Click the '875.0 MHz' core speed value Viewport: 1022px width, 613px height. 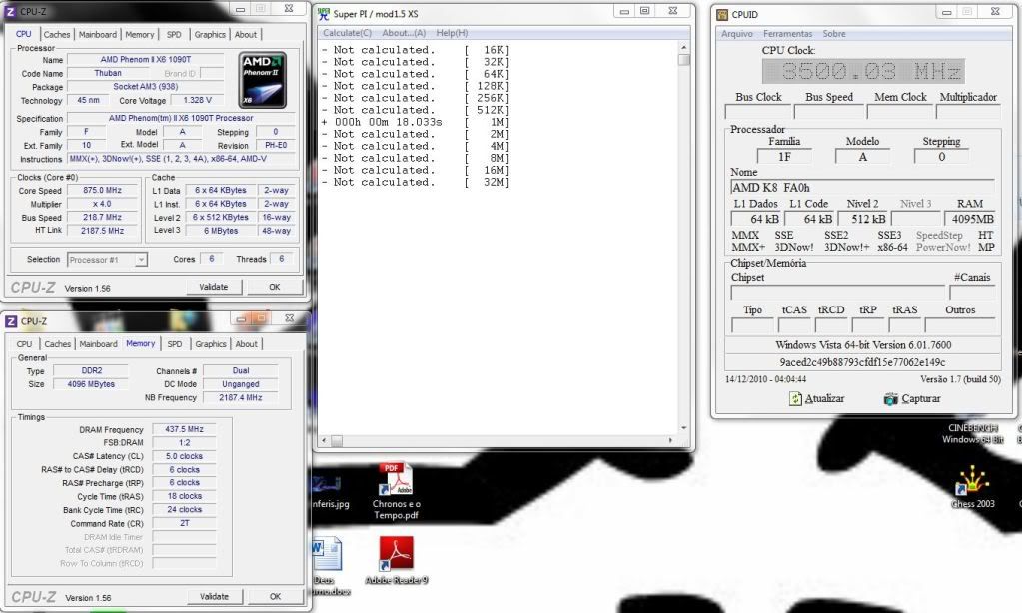tap(102, 191)
